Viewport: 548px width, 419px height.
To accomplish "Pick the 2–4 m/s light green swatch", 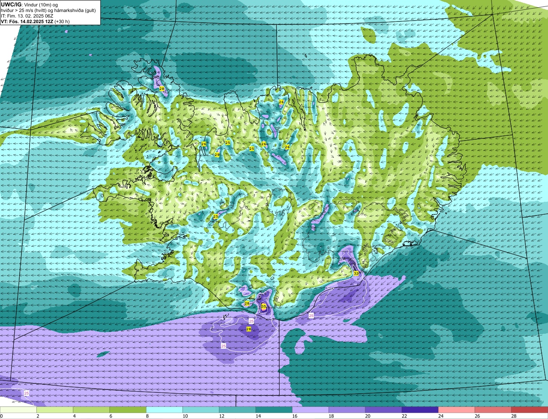I will click(x=55, y=410).
